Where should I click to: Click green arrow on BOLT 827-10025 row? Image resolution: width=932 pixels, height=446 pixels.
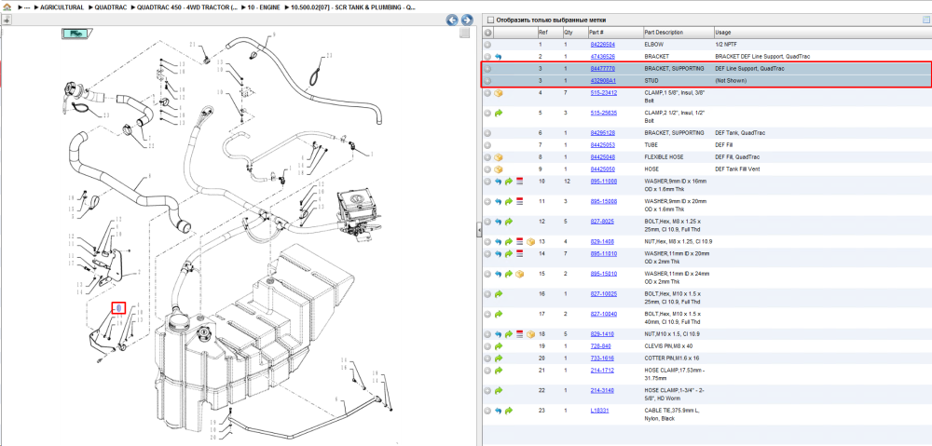click(x=498, y=294)
